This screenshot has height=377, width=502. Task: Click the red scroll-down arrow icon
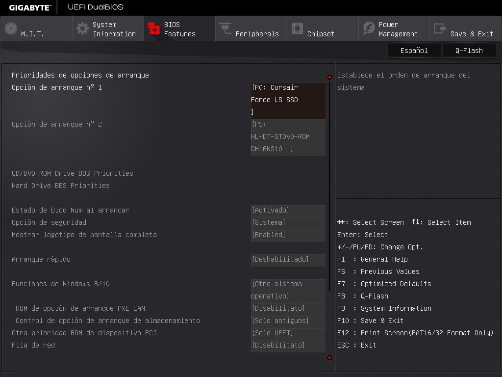329,359
